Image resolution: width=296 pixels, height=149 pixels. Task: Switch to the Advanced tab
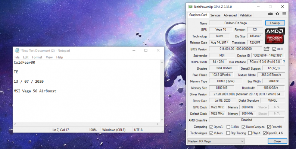[x=230, y=15]
